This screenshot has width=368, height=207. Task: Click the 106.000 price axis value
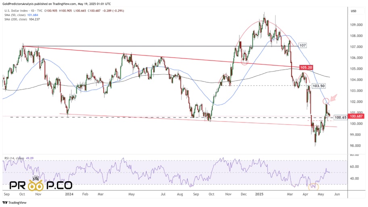click(x=356, y=58)
